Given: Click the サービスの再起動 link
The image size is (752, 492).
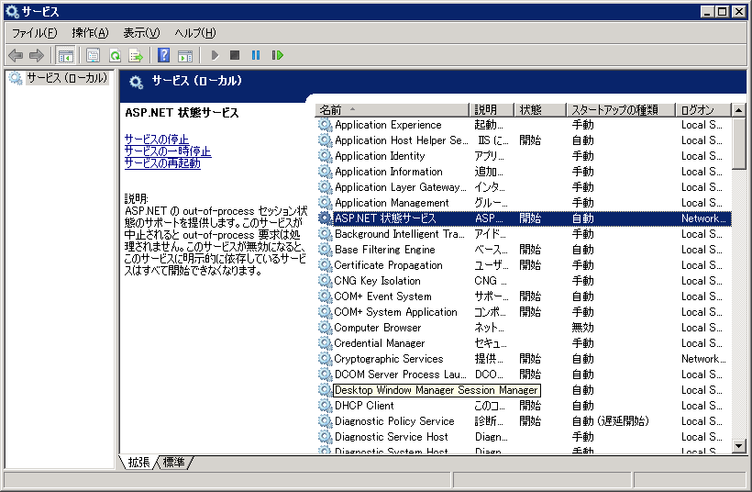Looking at the screenshot, I should click(x=162, y=163).
